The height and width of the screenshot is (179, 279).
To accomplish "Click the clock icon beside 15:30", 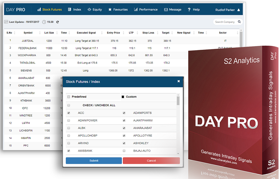I will (x=44, y=22).
